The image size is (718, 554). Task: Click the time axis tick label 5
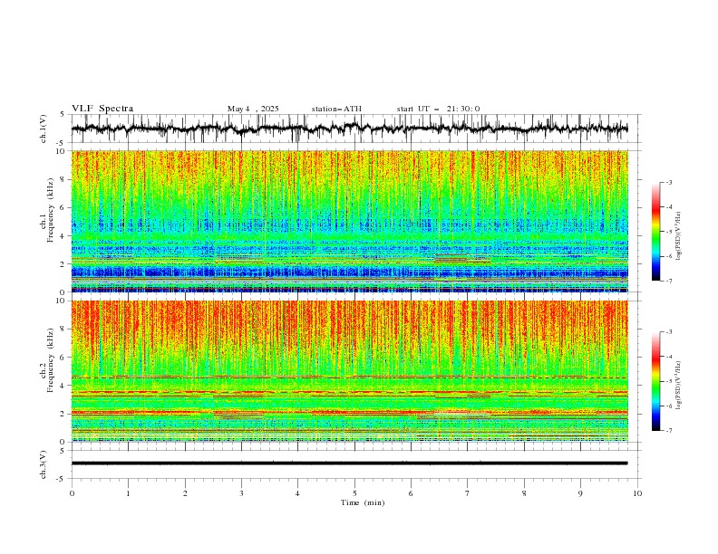tap(354, 493)
